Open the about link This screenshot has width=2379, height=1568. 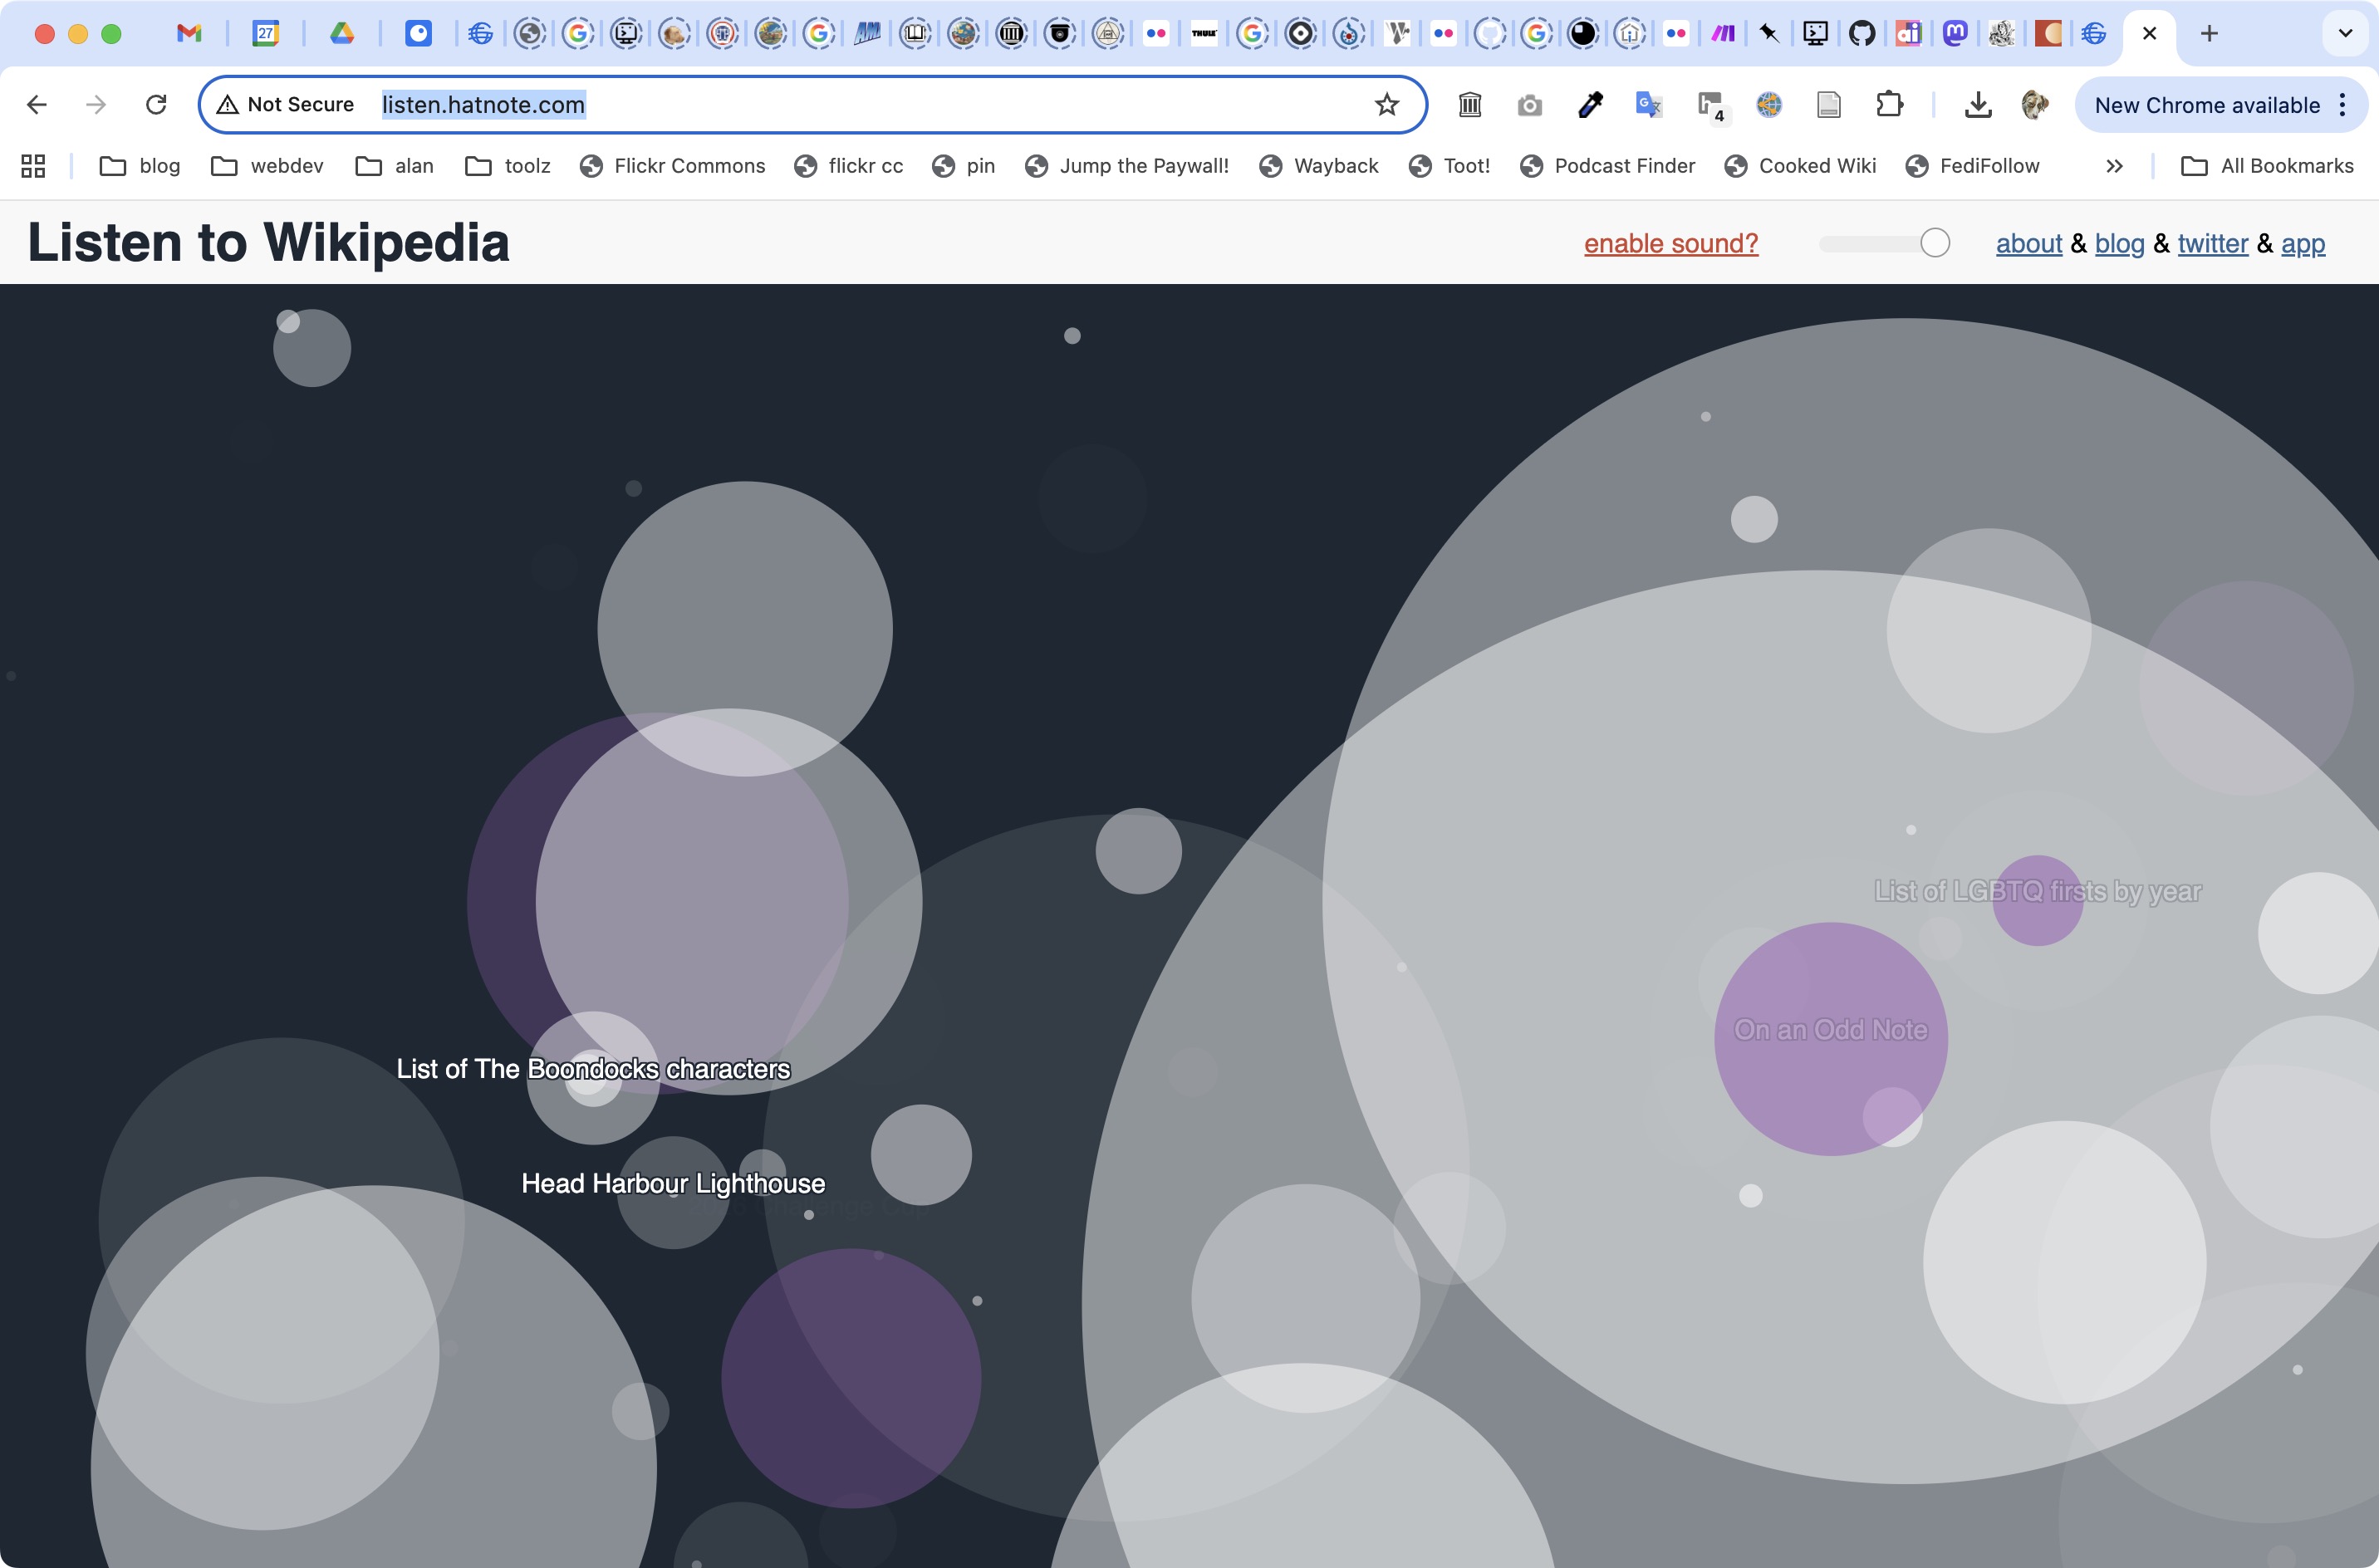click(x=2028, y=244)
